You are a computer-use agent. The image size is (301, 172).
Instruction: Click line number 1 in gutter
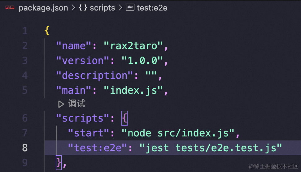(25, 31)
